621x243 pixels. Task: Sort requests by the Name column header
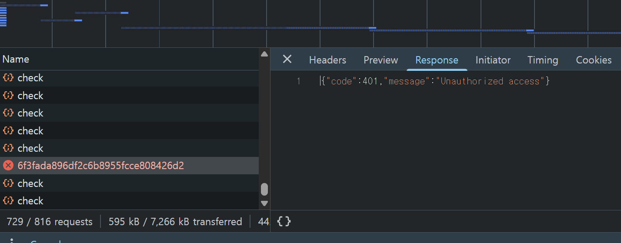pos(16,59)
